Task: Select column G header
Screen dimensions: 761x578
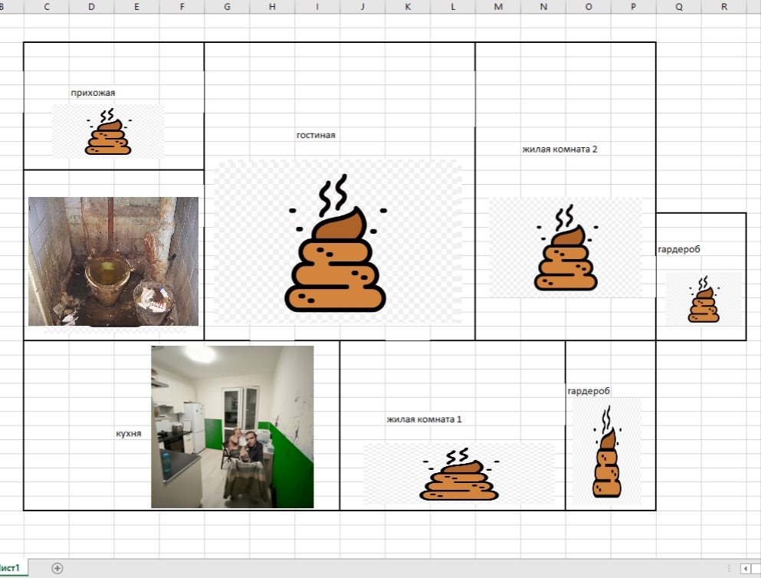Action: 227,7
